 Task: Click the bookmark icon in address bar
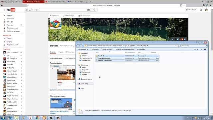[x=181, y=5]
